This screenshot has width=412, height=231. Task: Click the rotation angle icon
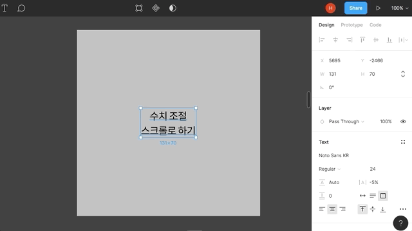coord(322,87)
